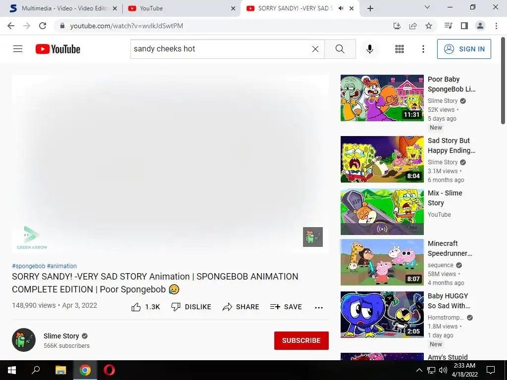Viewport: 507px width, 380px height.
Task: Open the YouTube hamburger guide menu
Action: 18,49
